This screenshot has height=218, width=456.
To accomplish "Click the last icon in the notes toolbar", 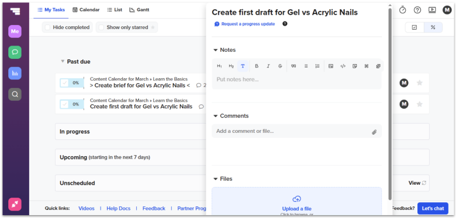I will pyautogui.click(x=378, y=66).
